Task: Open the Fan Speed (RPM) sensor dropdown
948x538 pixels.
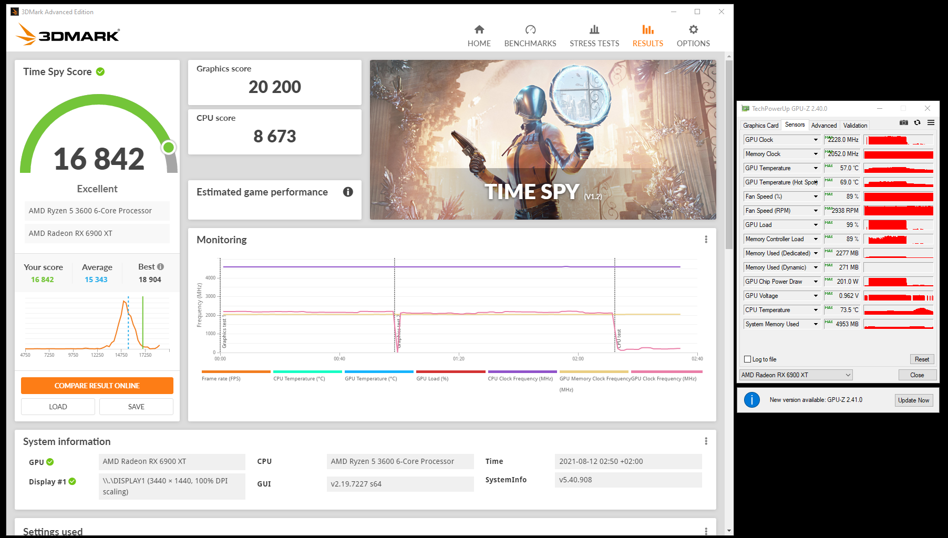Action: pos(816,211)
